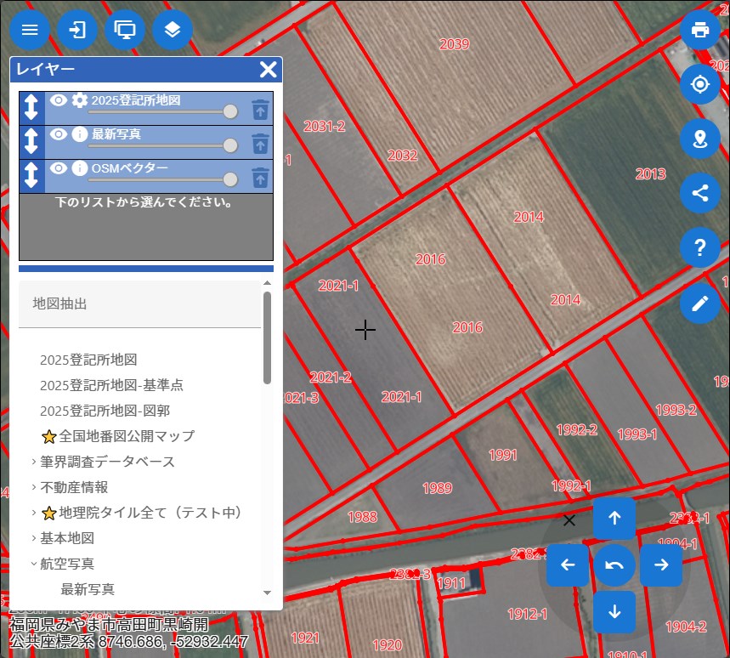
Task: Select 2025登記所地図-基準点 layer entry
Action: click(x=111, y=385)
